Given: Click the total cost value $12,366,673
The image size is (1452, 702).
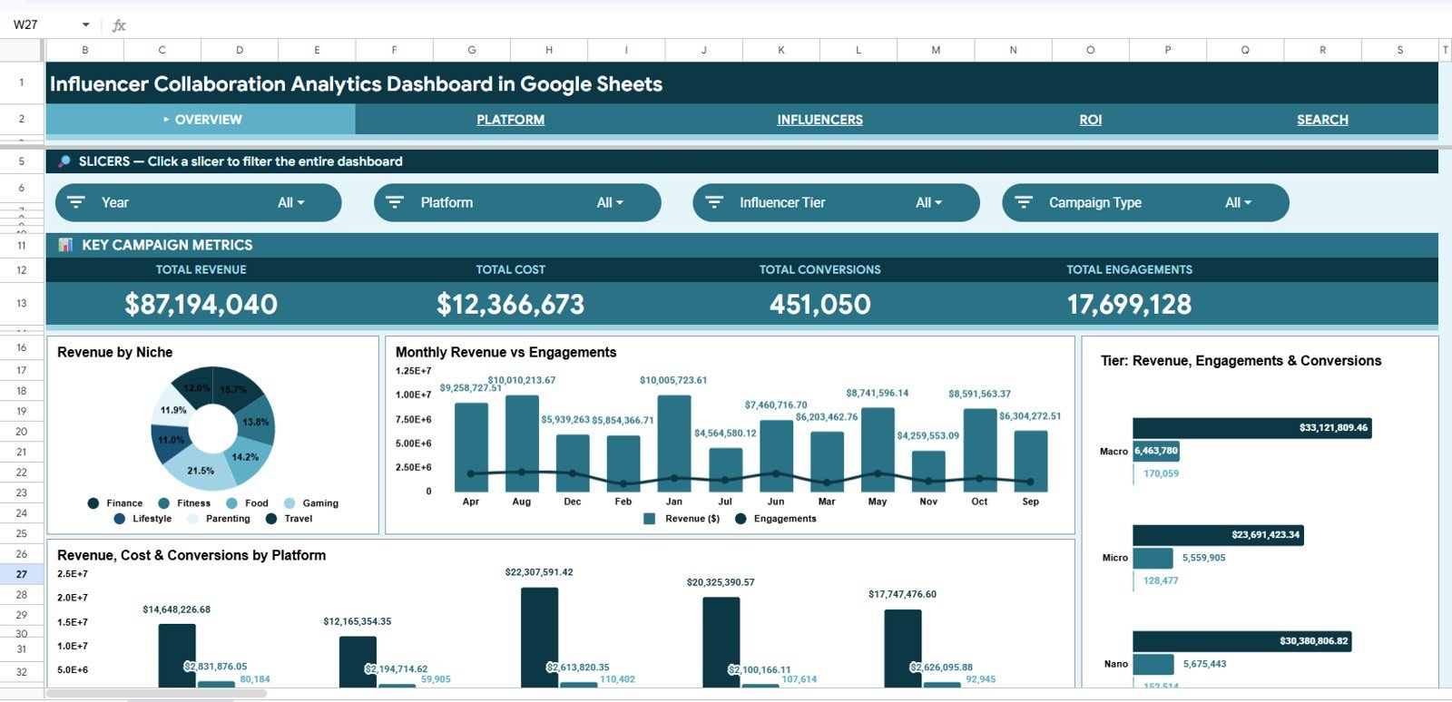Looking at the screenshot, I should (511, 304).
